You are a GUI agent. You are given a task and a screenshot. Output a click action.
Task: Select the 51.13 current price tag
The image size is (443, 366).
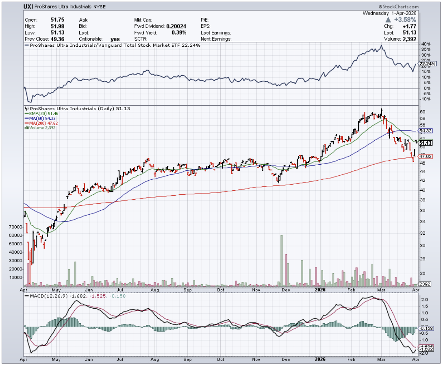click(425, 143)
